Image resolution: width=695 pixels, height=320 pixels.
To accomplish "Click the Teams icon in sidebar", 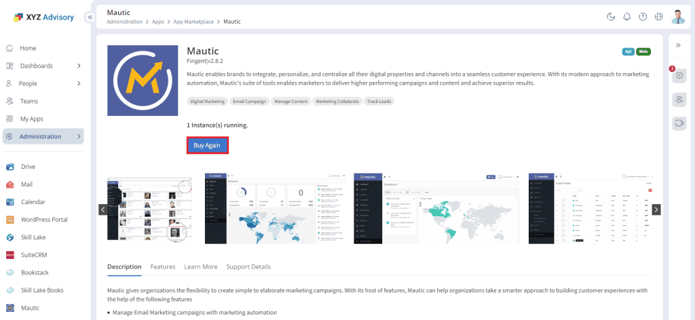I will click(x=10, y=101).
